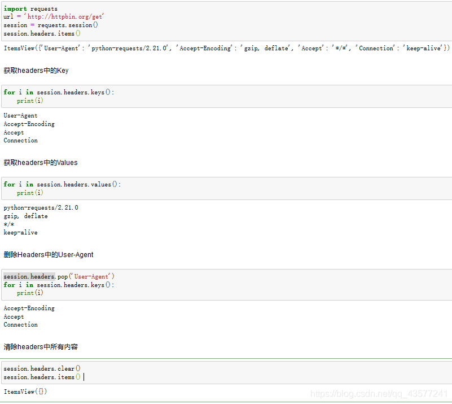Click the 'import requests' code line
Image resolution: width=452 pixels, height=404 pixels.
(x=30, y=9)
